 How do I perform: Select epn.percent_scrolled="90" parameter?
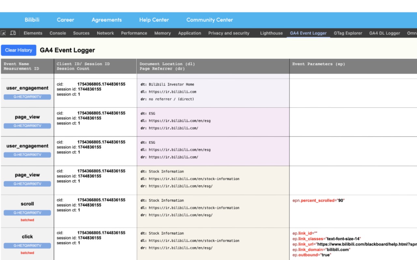click(x=319, y=201)
